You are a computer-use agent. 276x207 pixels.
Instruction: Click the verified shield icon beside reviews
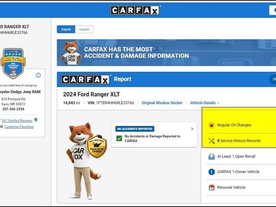[x=36, y=120]
